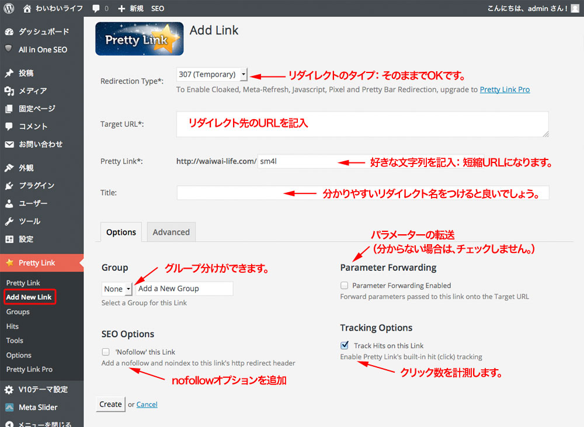Click the Pretty Link slug field
Image resolution: width=584 pixels, height=427 pixels.
point(371,161)
